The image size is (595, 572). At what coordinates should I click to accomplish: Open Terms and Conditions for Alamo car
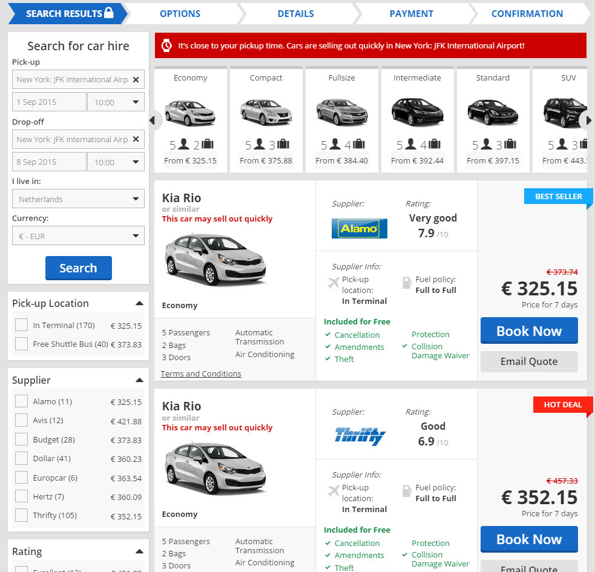(x=201, y=373)
